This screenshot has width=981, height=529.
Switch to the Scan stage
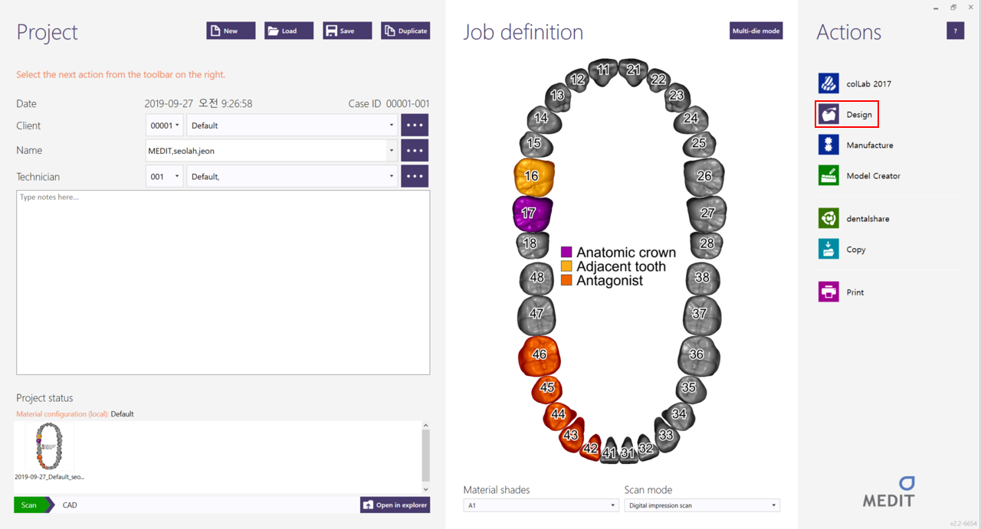point(30,505)
